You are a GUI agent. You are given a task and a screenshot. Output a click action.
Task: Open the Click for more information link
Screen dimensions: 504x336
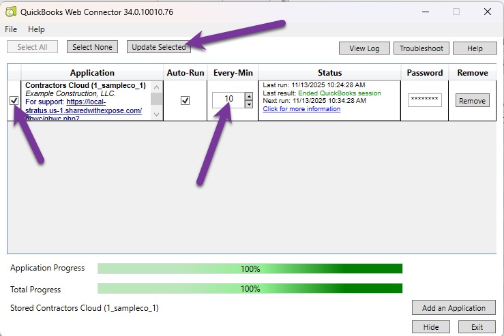301,109
